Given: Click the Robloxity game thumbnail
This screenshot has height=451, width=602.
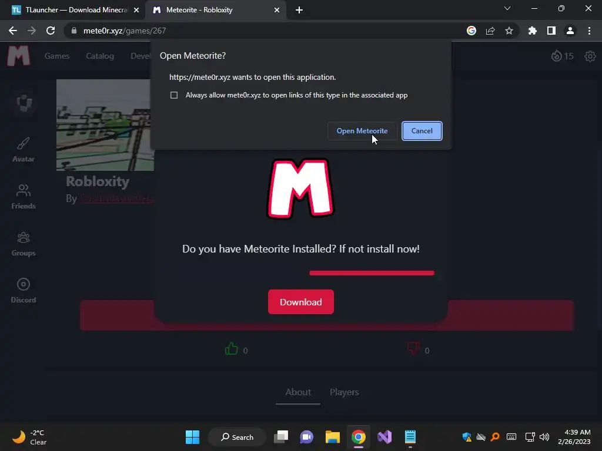Looking at the screenshot, I should [x=105, y=125].
